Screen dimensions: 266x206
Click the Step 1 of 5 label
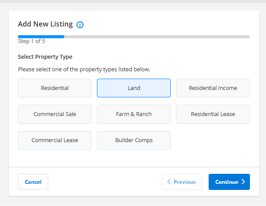(31, 42)
